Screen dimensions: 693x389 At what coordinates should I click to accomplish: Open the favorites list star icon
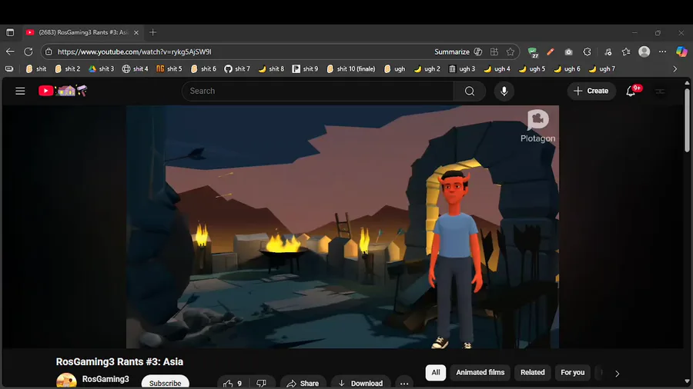point(626,52)
